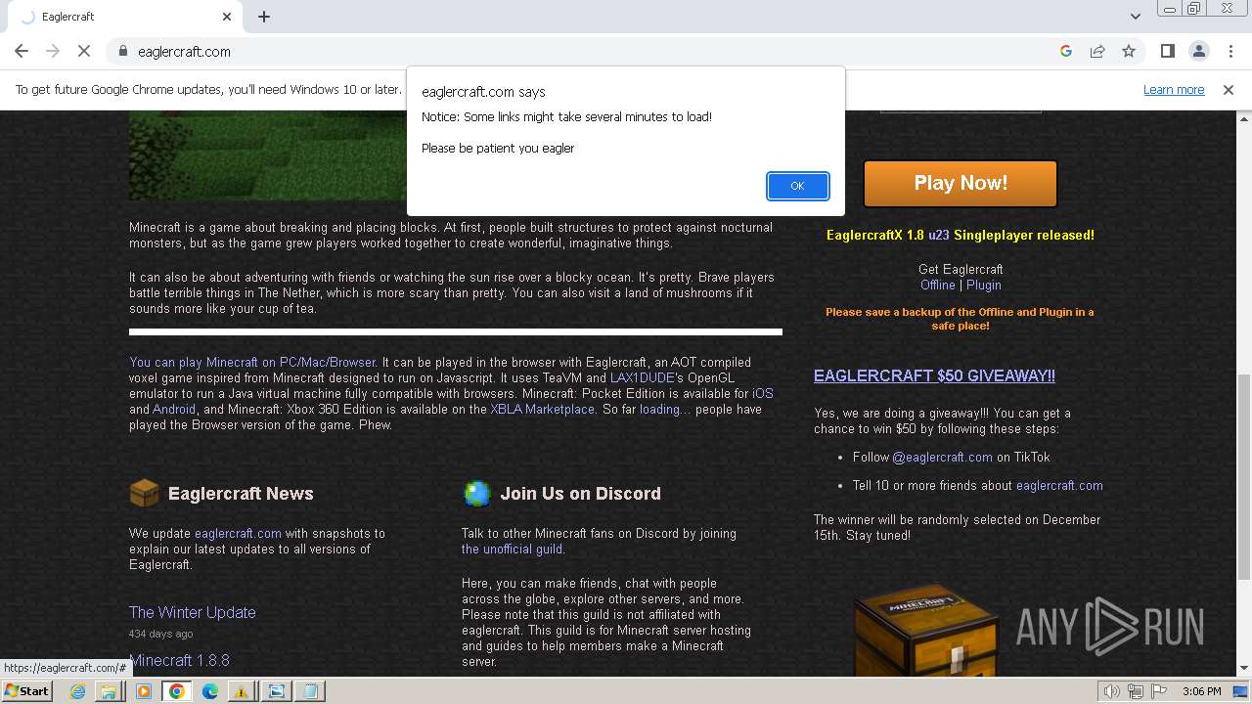Open the Plugin download link
The width and height of the screenshot is (1252, 704).
[x=983, y=285]
